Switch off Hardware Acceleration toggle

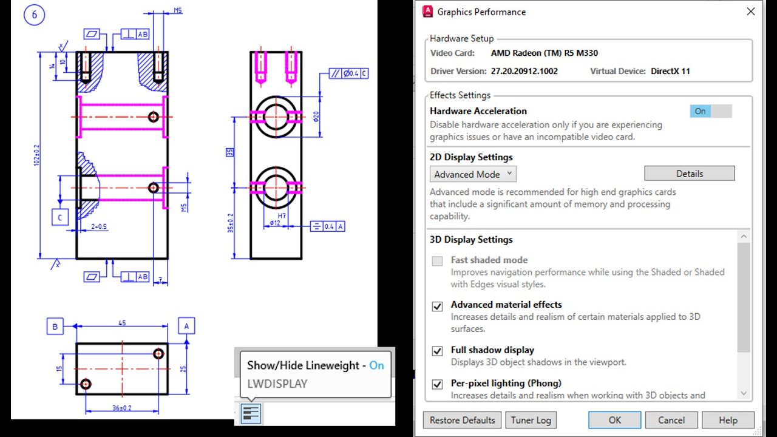point(711,111)
